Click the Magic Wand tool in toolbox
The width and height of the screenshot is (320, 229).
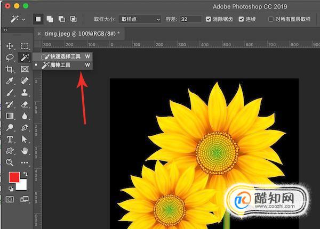click(x=25, y=58)
